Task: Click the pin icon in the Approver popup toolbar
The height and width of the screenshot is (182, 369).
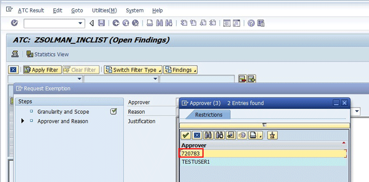Action: (272, 135)
